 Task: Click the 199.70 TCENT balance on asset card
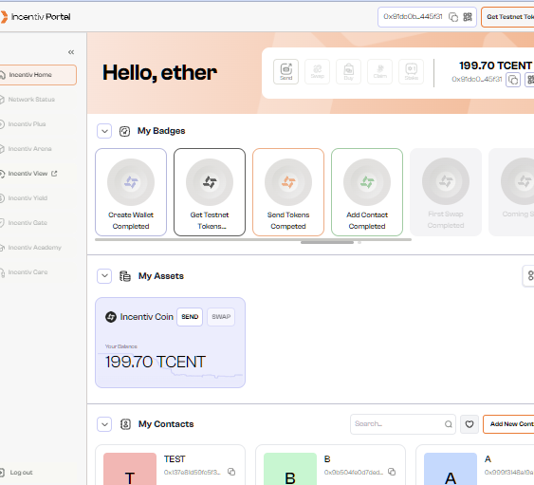[156, 362]
